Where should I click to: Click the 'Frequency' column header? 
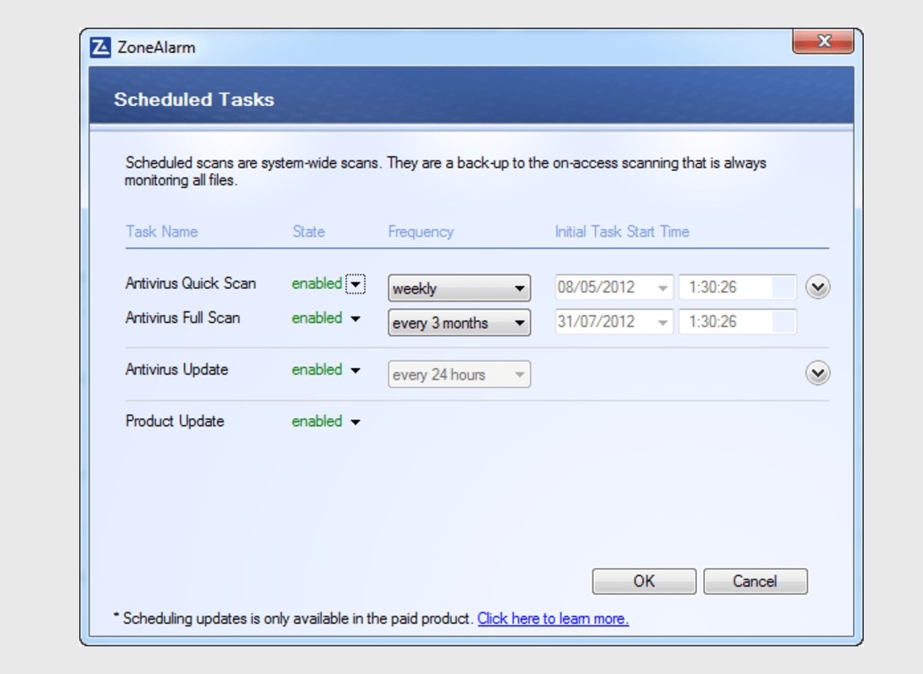click(421, 232)
